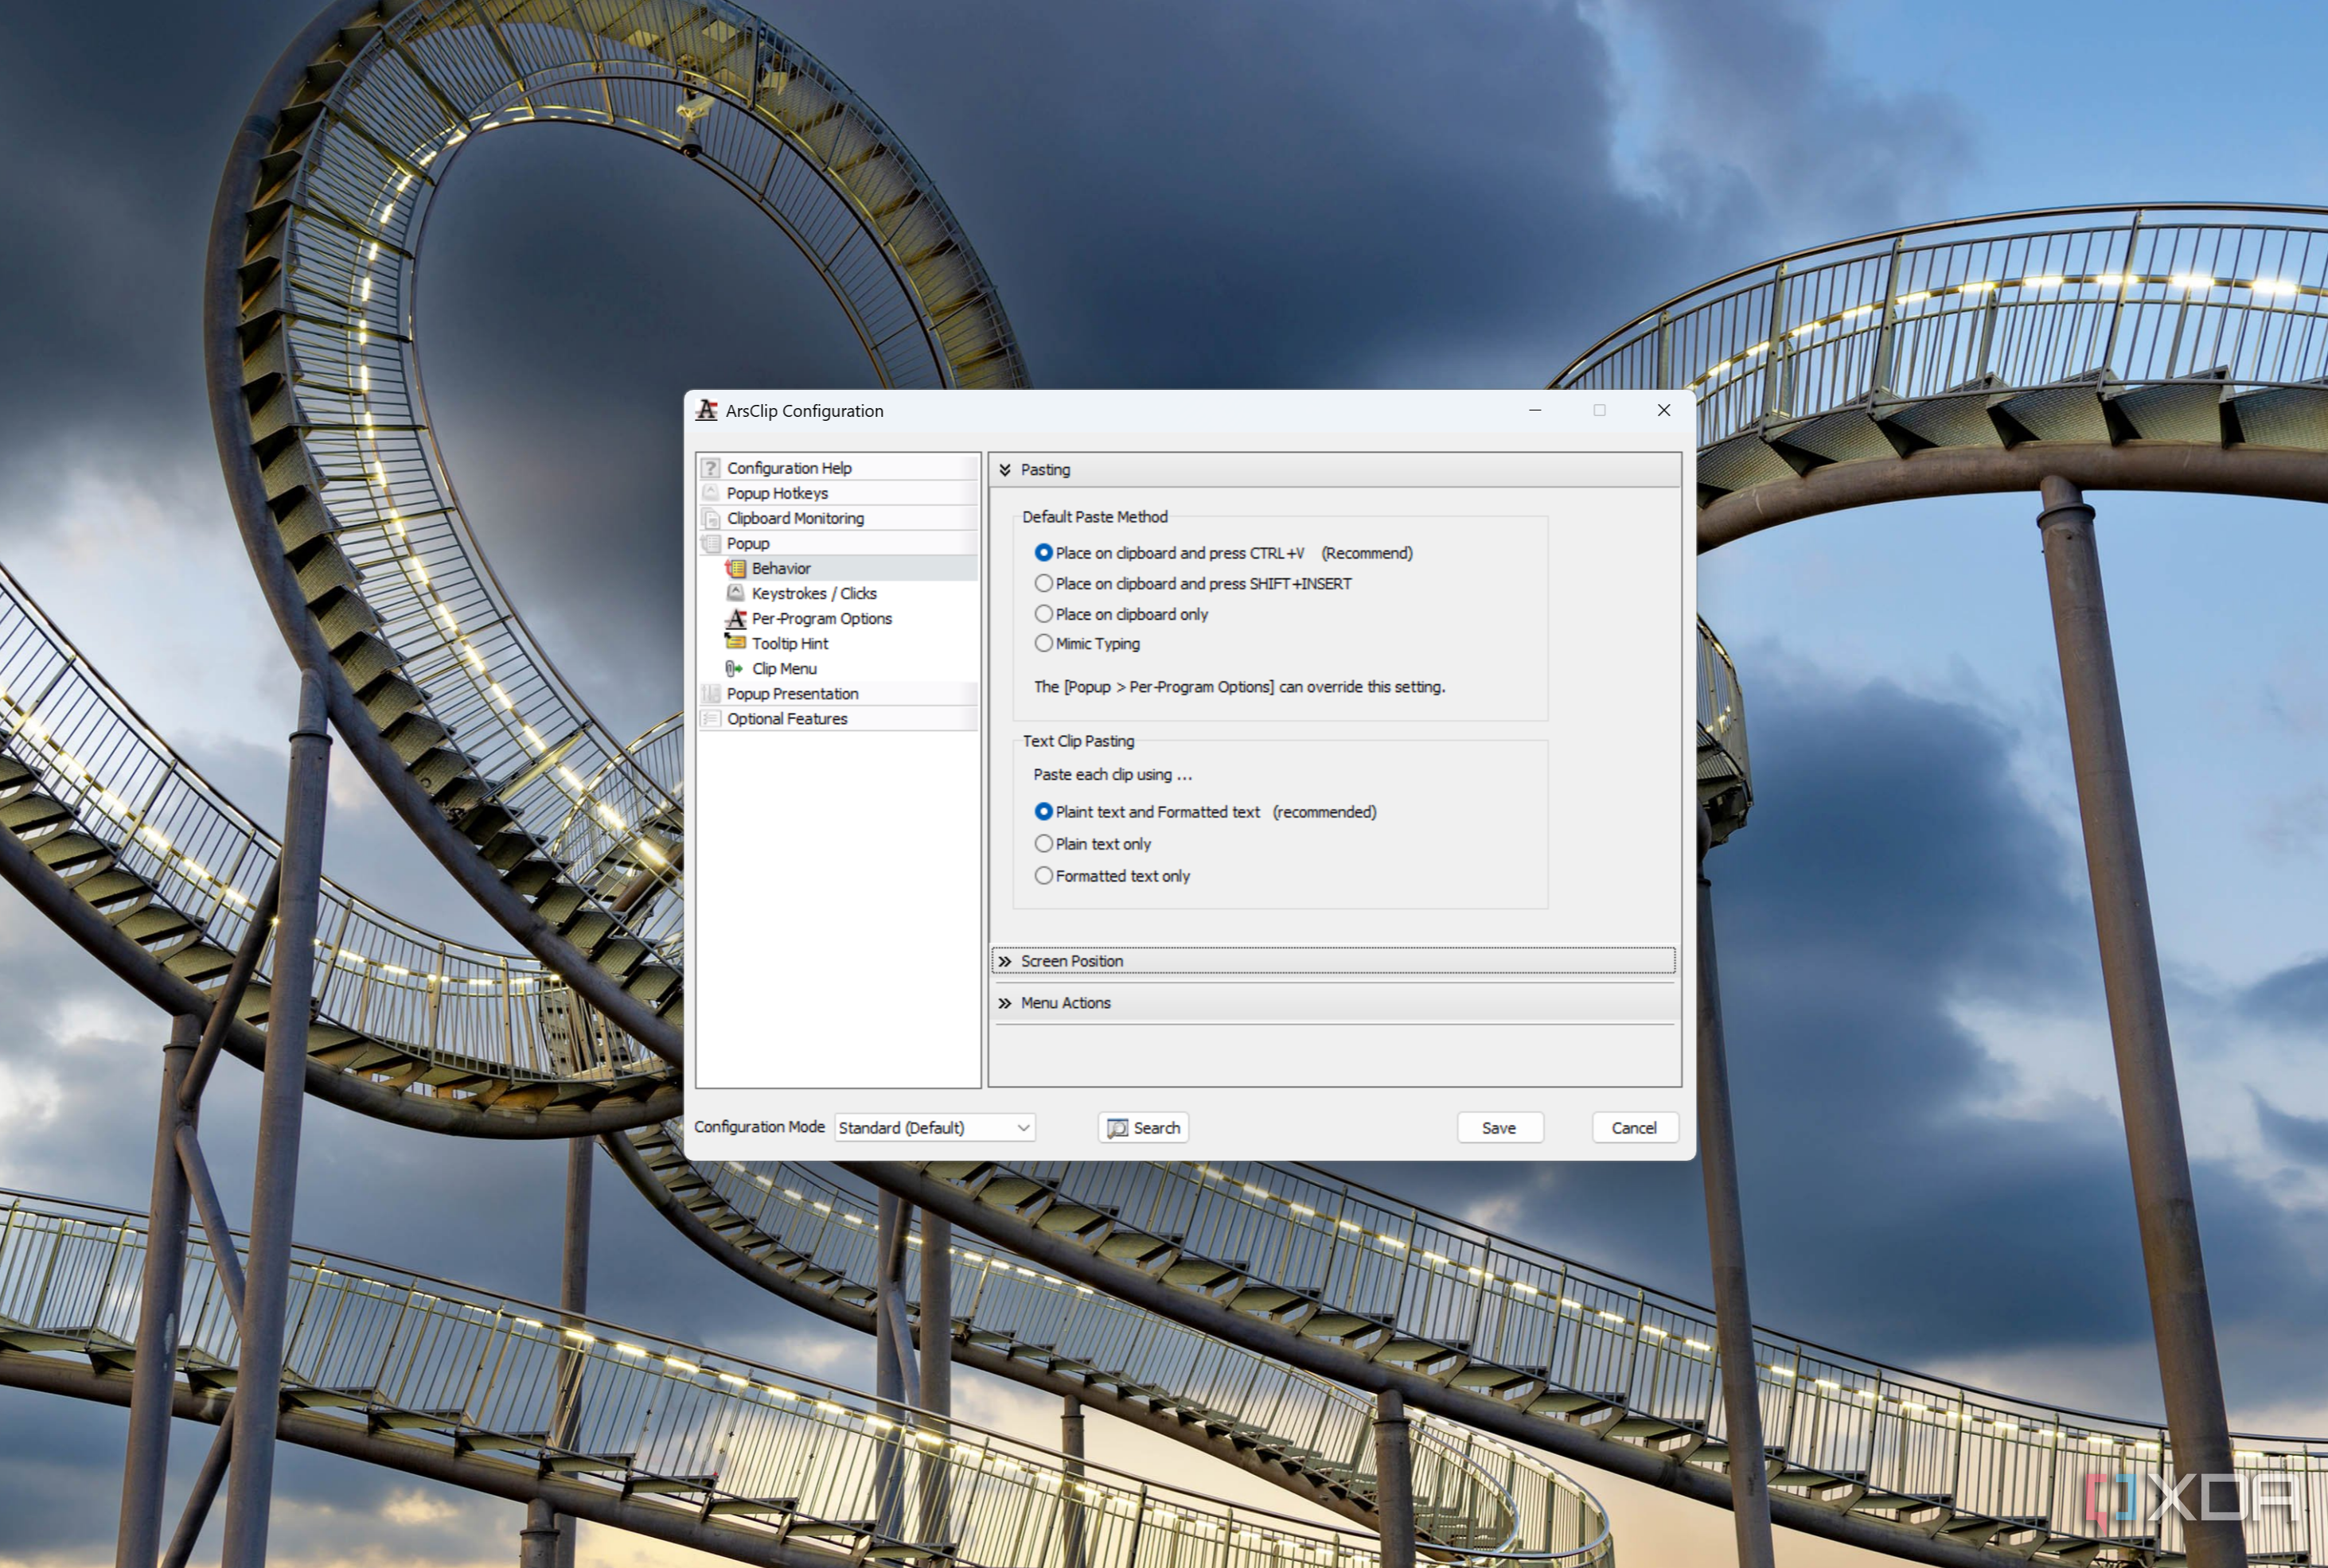Click the Popup Hotkeys tree icon
The image size is (2328, 1568).
coord(710,493)
